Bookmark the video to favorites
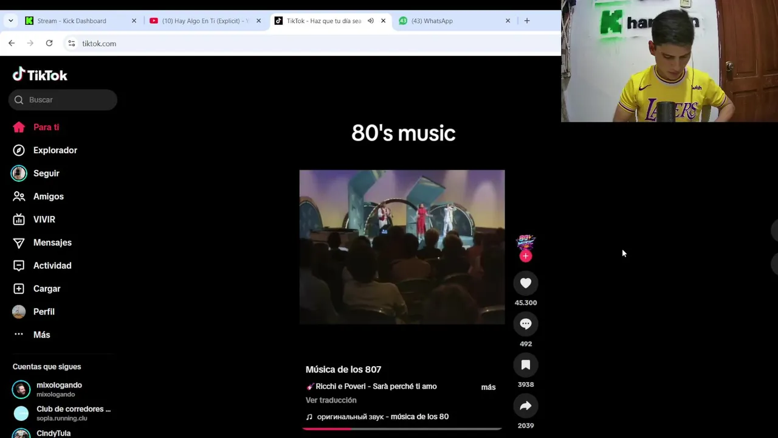Image resolution: width=778 pixels, height=438 pixels. [526, 365]
